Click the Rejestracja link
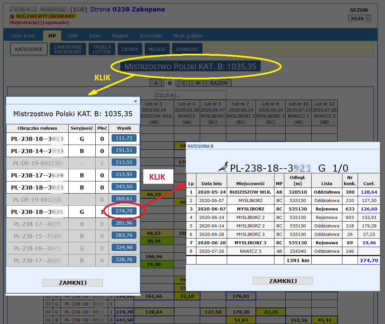Screen dimensions: 385x324 pos(24,22)
